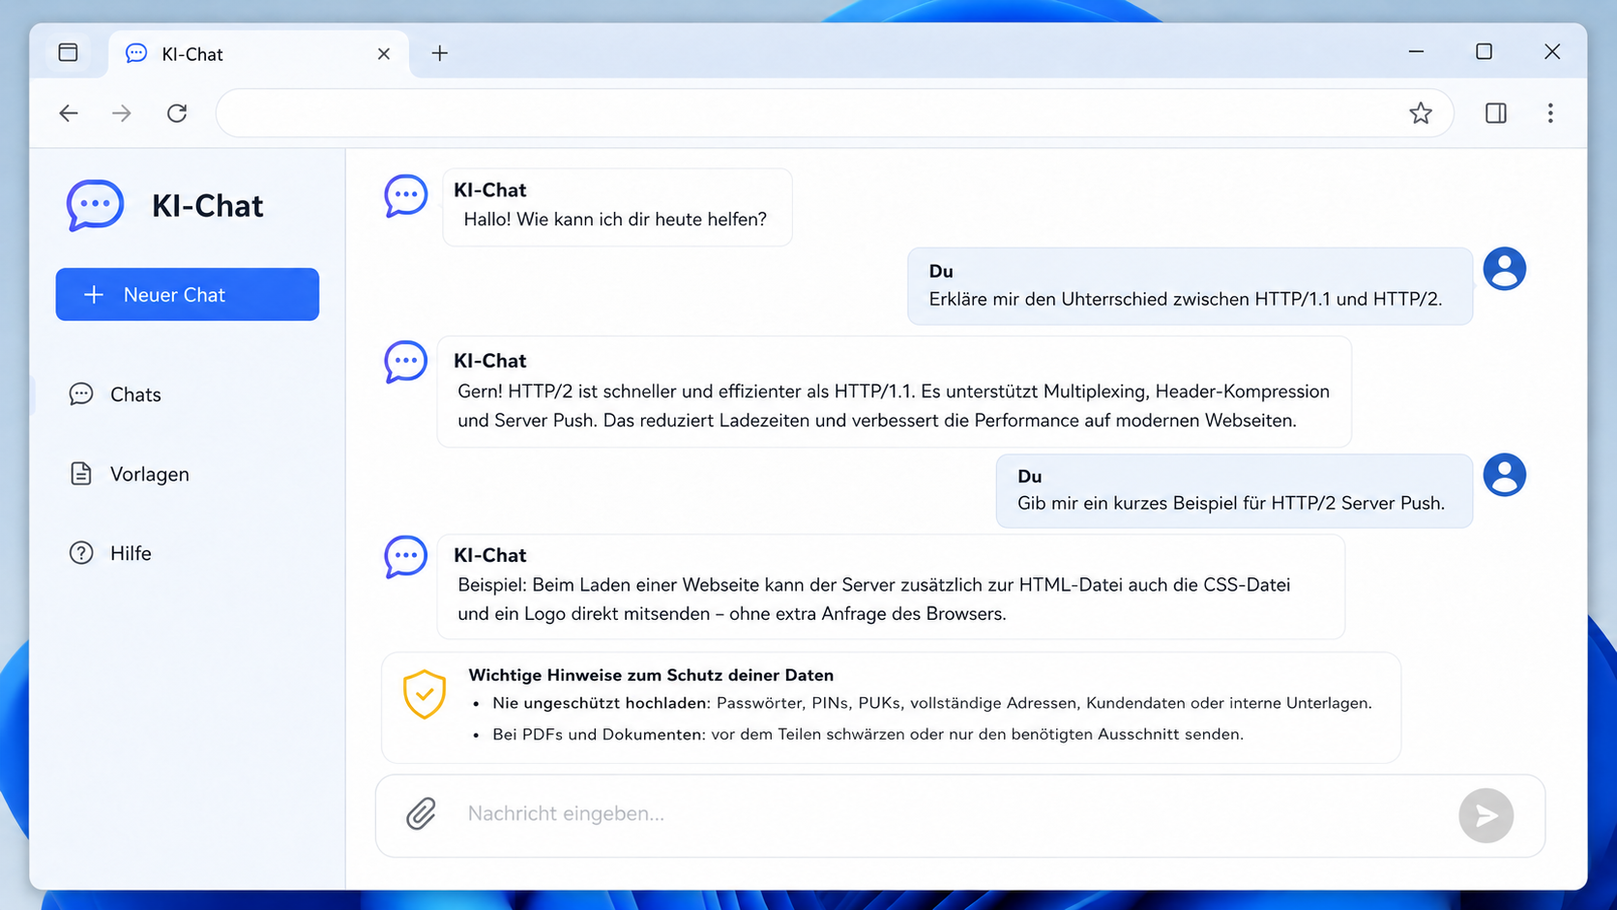Viewport: 1617px width, 910px height.
Task: Click the paperclip attachment icon
Action: click(x=421, y=814)
